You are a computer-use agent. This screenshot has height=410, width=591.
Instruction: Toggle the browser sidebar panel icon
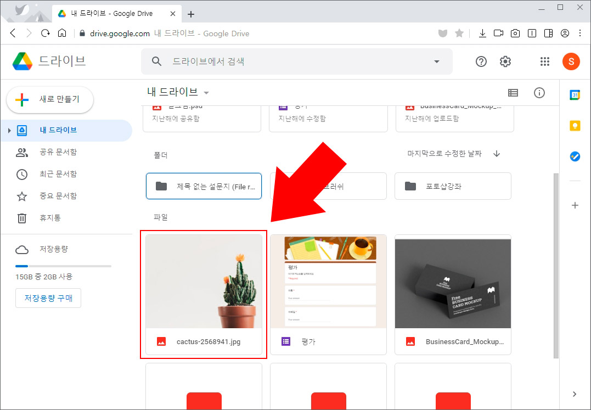click(x=548, y=33)
